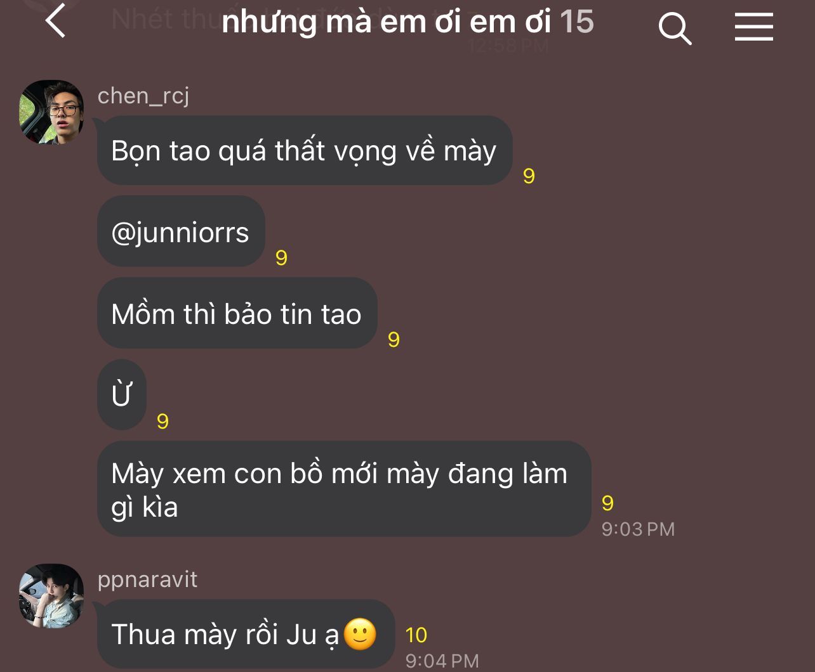Viewport: 815px width, 672px height.
Task: Tap read count 9 beside 'Ừ' message
Action: pos(162,422)
